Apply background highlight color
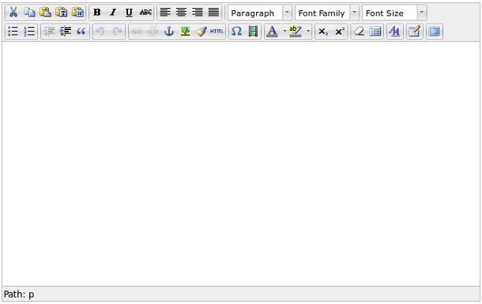The image size is (482, 304). coord(296,32)
